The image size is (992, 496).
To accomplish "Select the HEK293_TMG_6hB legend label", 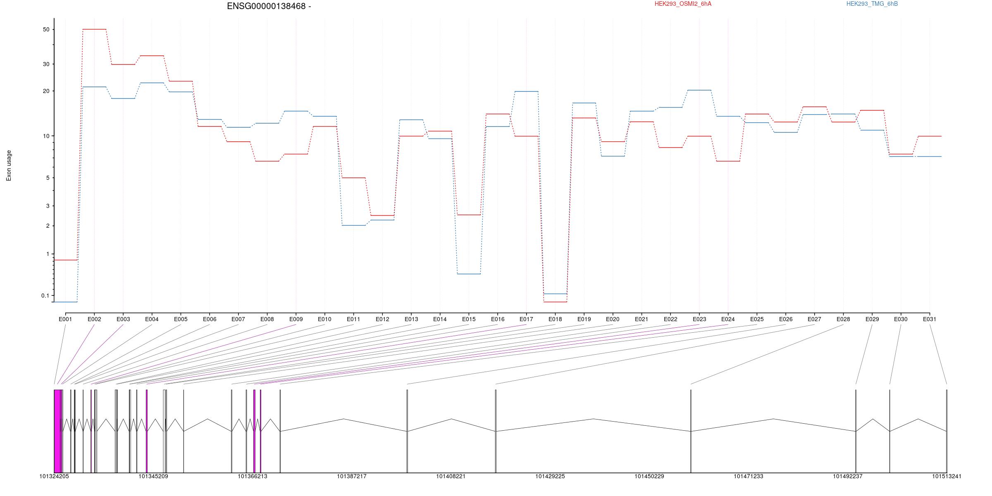I will [872, 4].
